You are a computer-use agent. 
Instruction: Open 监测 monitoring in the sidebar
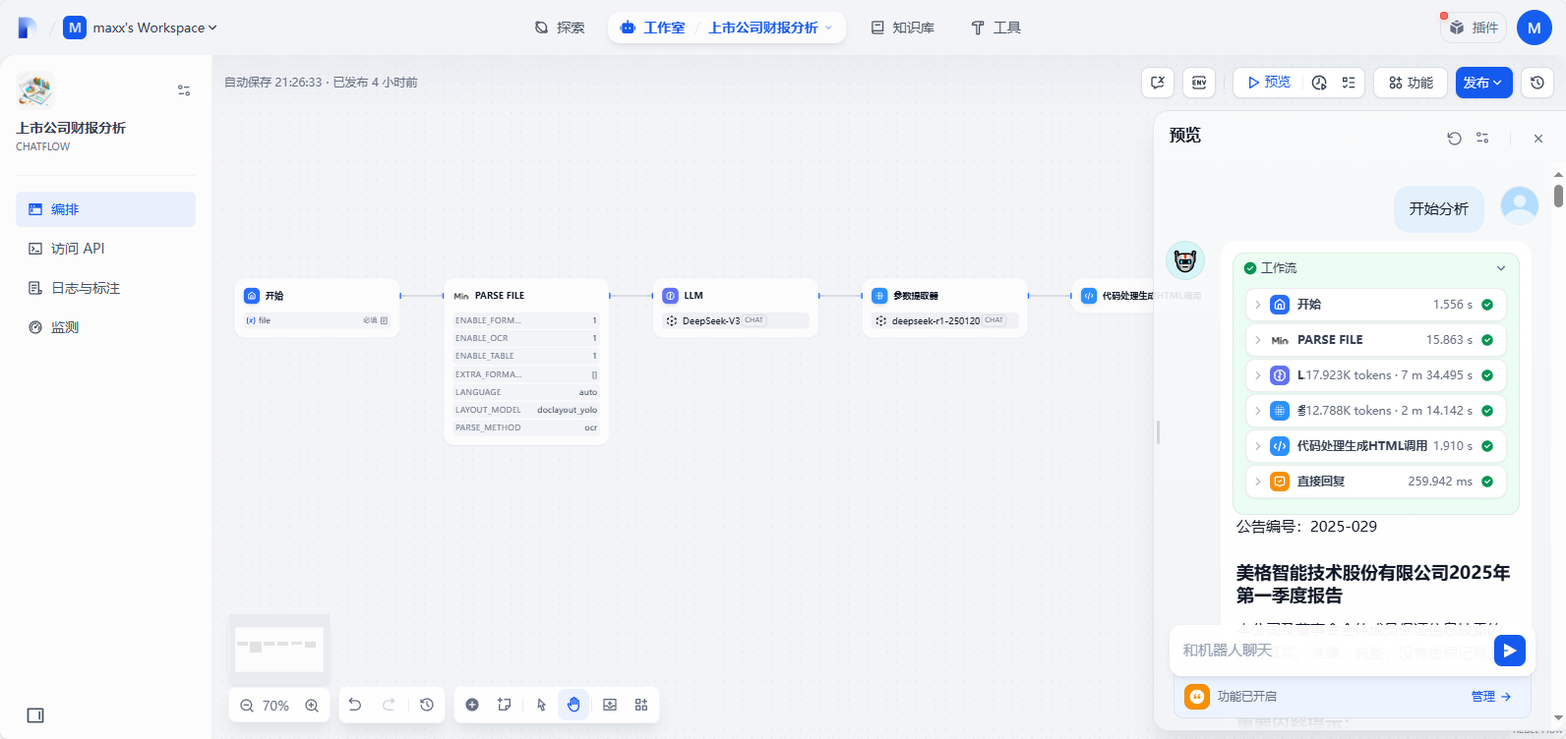[x=105, y=327]
